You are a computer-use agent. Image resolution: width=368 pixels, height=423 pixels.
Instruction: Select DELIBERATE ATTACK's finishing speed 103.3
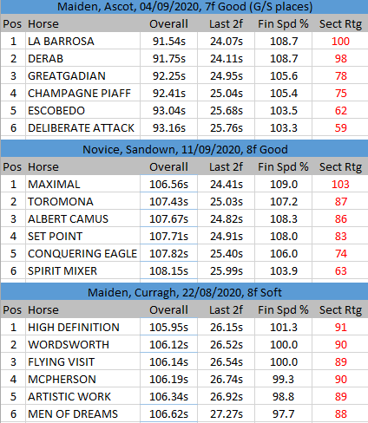[283, 127]
